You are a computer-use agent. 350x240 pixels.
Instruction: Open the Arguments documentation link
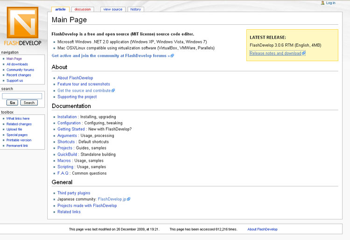67,136
